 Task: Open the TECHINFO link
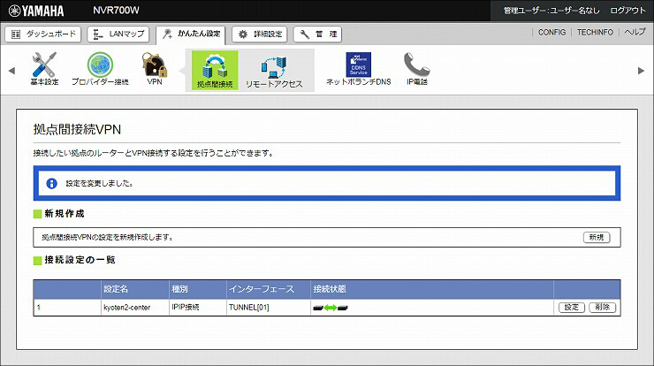595,32
